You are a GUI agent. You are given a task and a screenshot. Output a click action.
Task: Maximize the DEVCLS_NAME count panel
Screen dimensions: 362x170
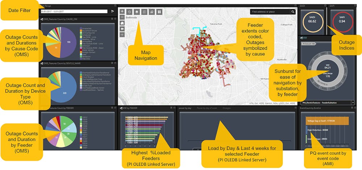(115, 63)
